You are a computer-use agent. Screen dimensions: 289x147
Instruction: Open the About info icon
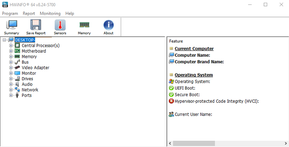108,25
